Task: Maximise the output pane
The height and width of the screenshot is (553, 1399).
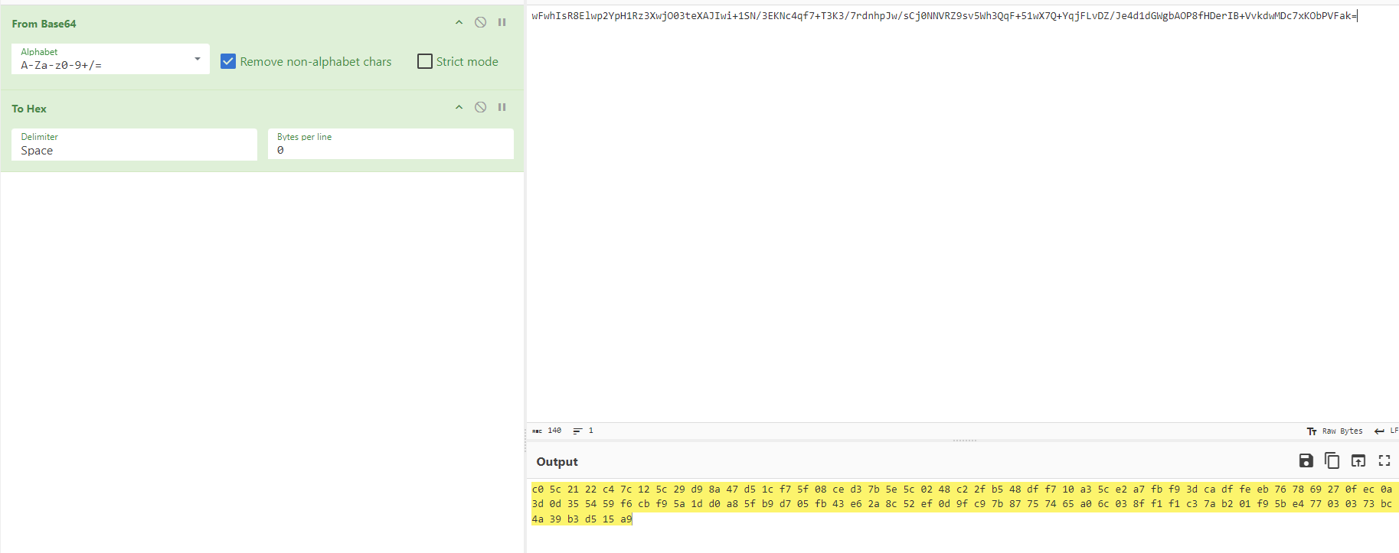Action: (1384, 460)
